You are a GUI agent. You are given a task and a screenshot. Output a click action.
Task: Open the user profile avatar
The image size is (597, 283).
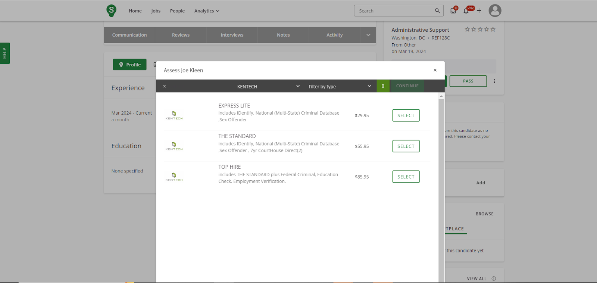(495, 11)
